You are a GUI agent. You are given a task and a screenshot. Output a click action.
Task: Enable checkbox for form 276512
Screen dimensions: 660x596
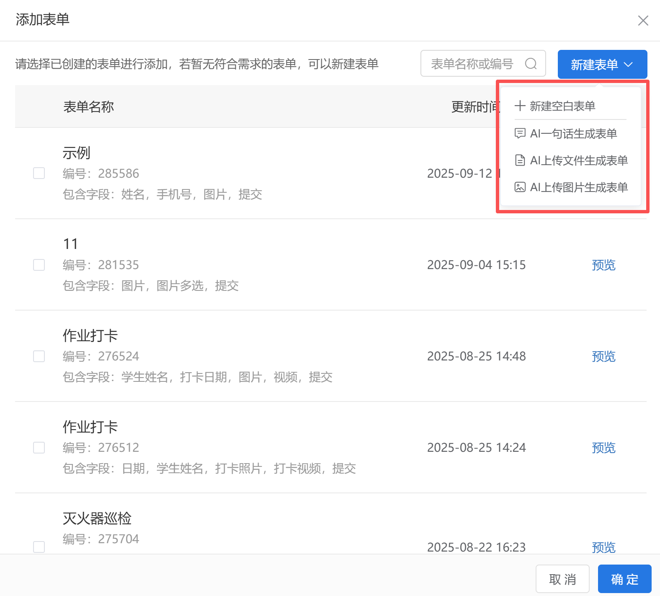pos(39,448)
